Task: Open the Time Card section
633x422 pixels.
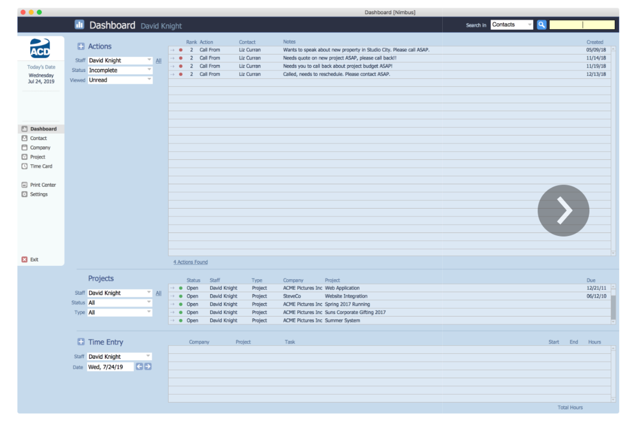Action: pos(41,166)
